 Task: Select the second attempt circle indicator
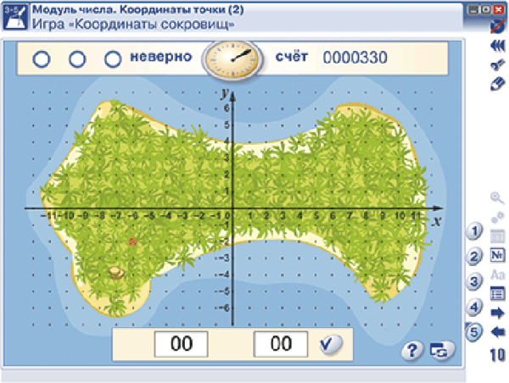77,58
